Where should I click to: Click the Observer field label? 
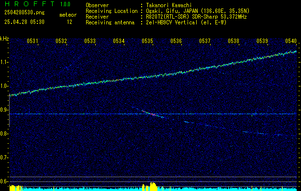[97, 6]
